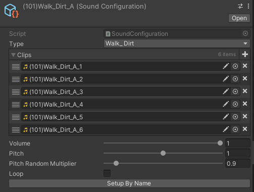This screenshot has height=192, width=254.
Task: Enable the Loop checkbox
Action: coord(107,173)
